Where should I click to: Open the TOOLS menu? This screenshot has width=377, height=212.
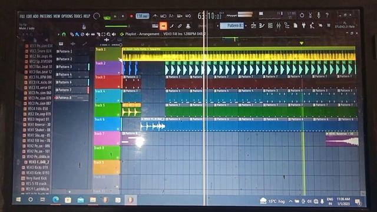[78, 16]
